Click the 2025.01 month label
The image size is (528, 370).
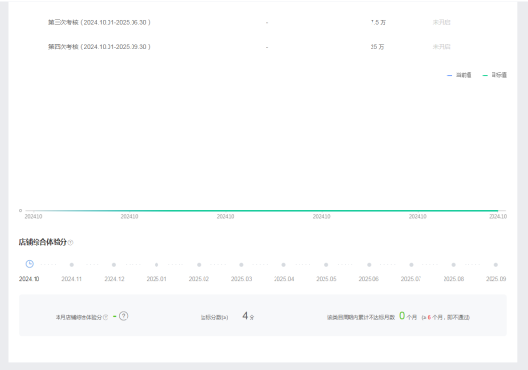click(156, 279)
